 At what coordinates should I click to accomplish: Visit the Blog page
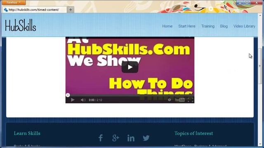224,26
